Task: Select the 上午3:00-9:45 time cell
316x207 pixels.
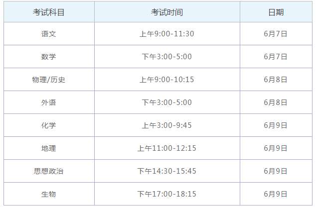Action: tap(166, 125)
